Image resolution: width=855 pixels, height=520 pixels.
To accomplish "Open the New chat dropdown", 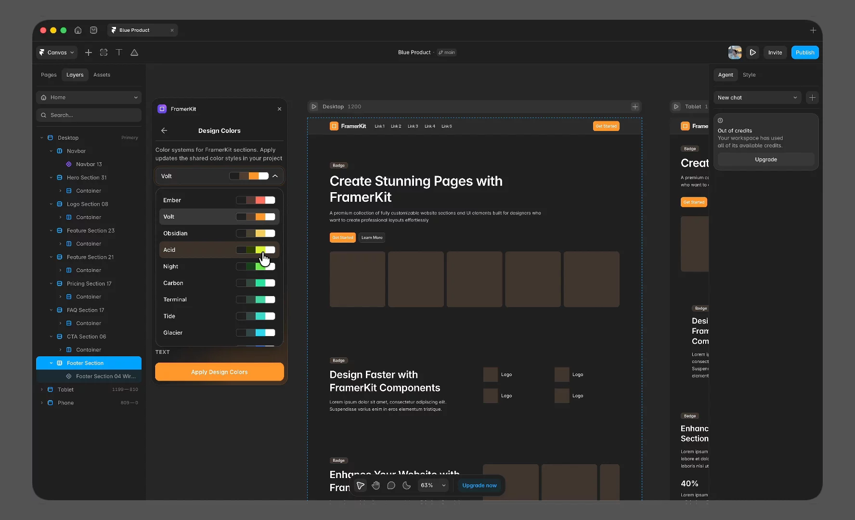I will 757,97.
